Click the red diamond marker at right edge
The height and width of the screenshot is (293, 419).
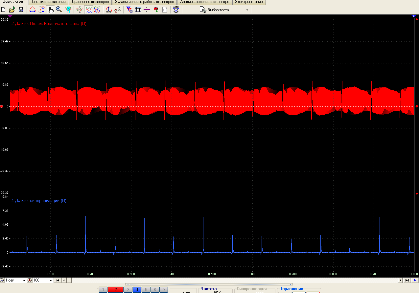417,106
